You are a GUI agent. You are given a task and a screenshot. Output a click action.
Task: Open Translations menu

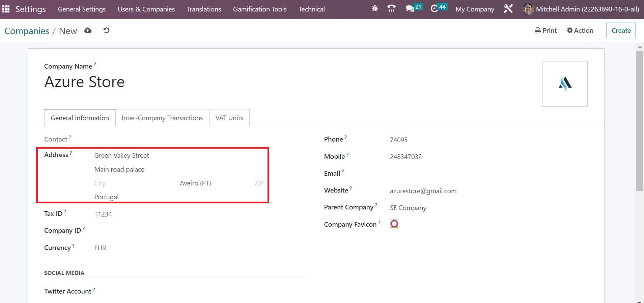pyautogui.click(x=204, y=9)
